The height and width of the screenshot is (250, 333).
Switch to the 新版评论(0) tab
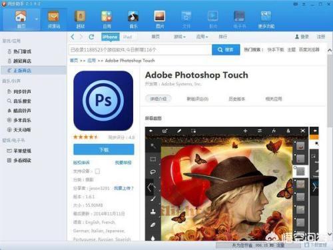(x=197, y=99)
